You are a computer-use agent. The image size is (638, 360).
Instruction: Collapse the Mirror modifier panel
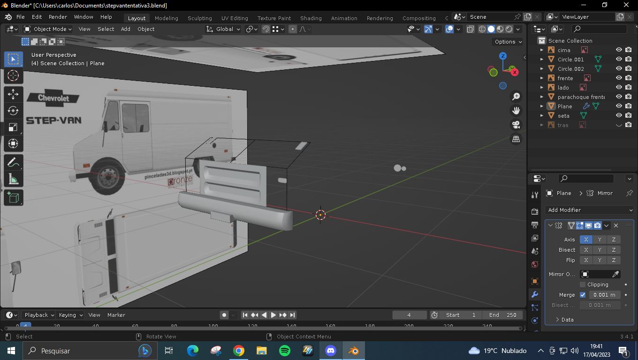pos(550,225)
